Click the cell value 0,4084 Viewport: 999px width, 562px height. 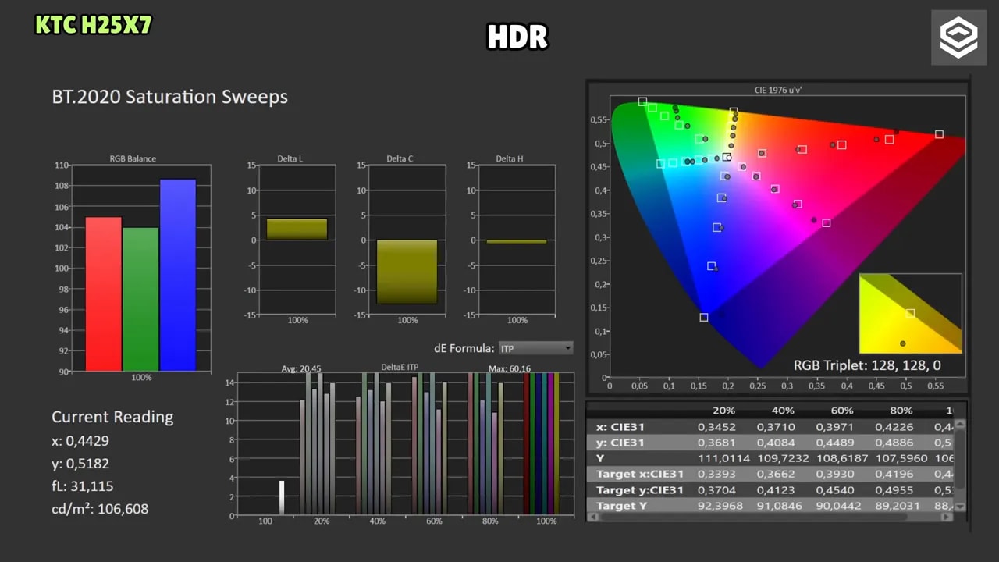coord(775,443)
